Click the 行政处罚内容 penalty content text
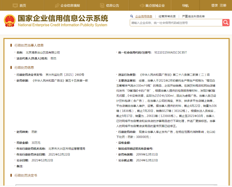 click(x=166, y=135)
